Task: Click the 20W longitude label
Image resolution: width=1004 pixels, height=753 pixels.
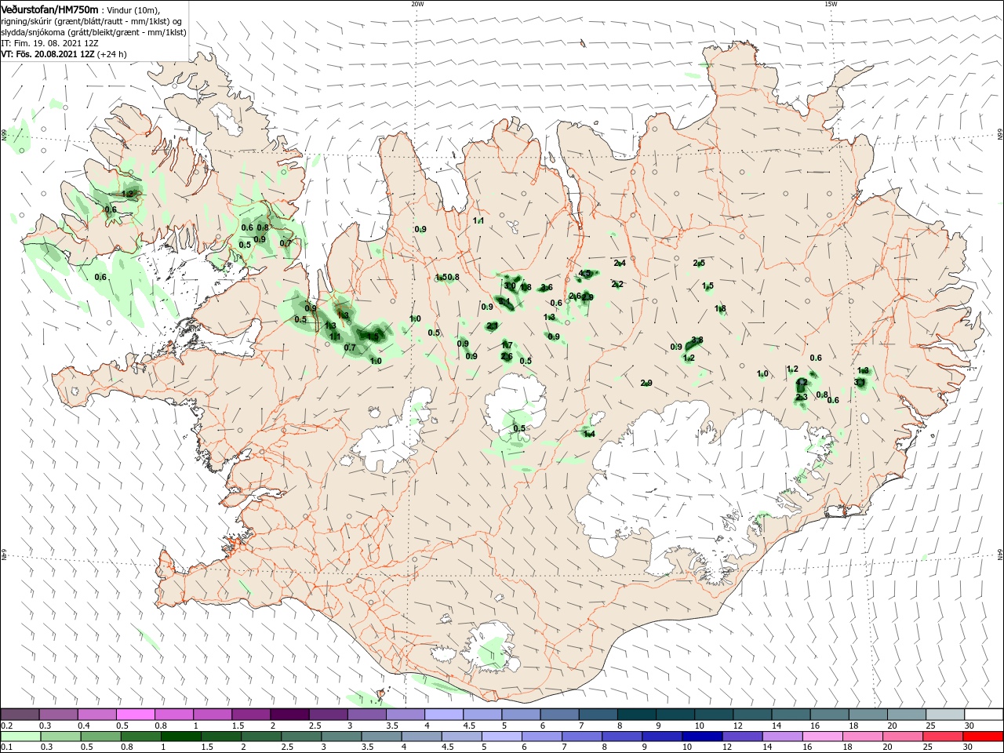Action: [x=417, y=4]
